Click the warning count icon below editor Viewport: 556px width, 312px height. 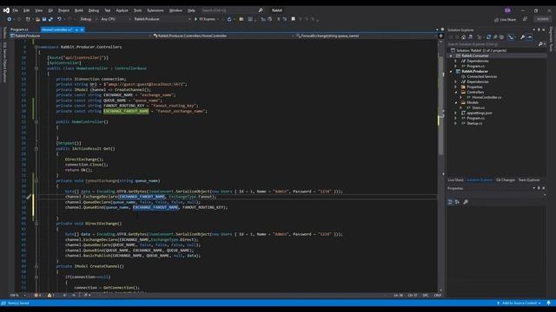click(50, 295)
